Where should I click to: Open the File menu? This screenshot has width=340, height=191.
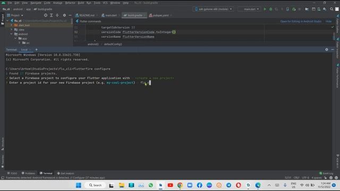(x=10, y=3)
